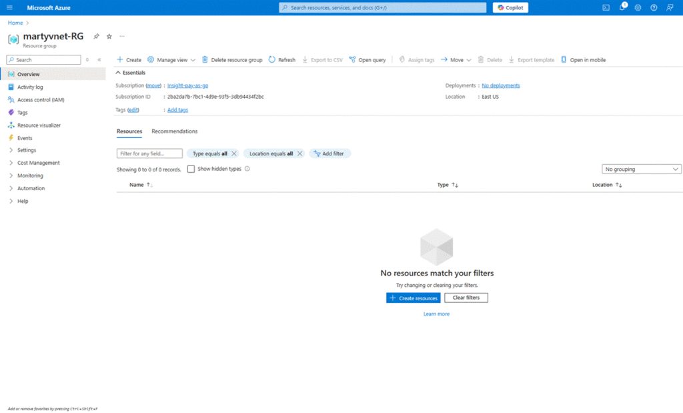Expand the Cost Management section
The image size is (683, 413).
[x=38, y=163]
